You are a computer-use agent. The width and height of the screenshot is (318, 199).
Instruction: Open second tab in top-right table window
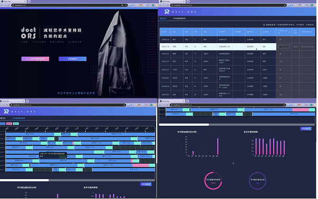179,18
